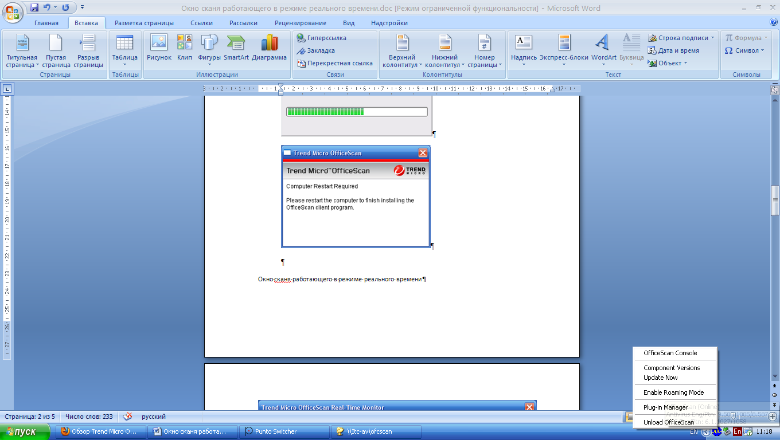This screenshot has width=780, height=440.
Task: Insert a chart (Диаграмма)
Action: coord(269,48)
